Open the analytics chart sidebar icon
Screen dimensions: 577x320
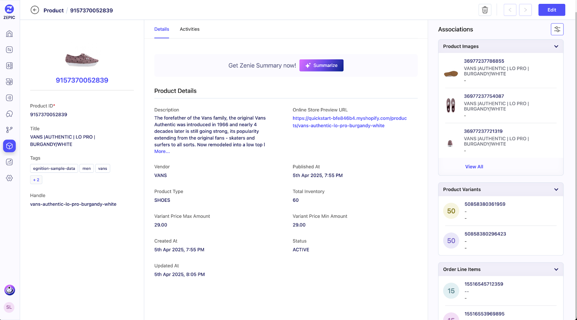[x=9, y=162]
